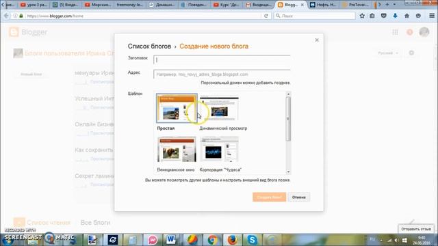This screenshot has height=246, width=438.
Task: Open Skype from the taskbar
Action: (x=252, y=240)
